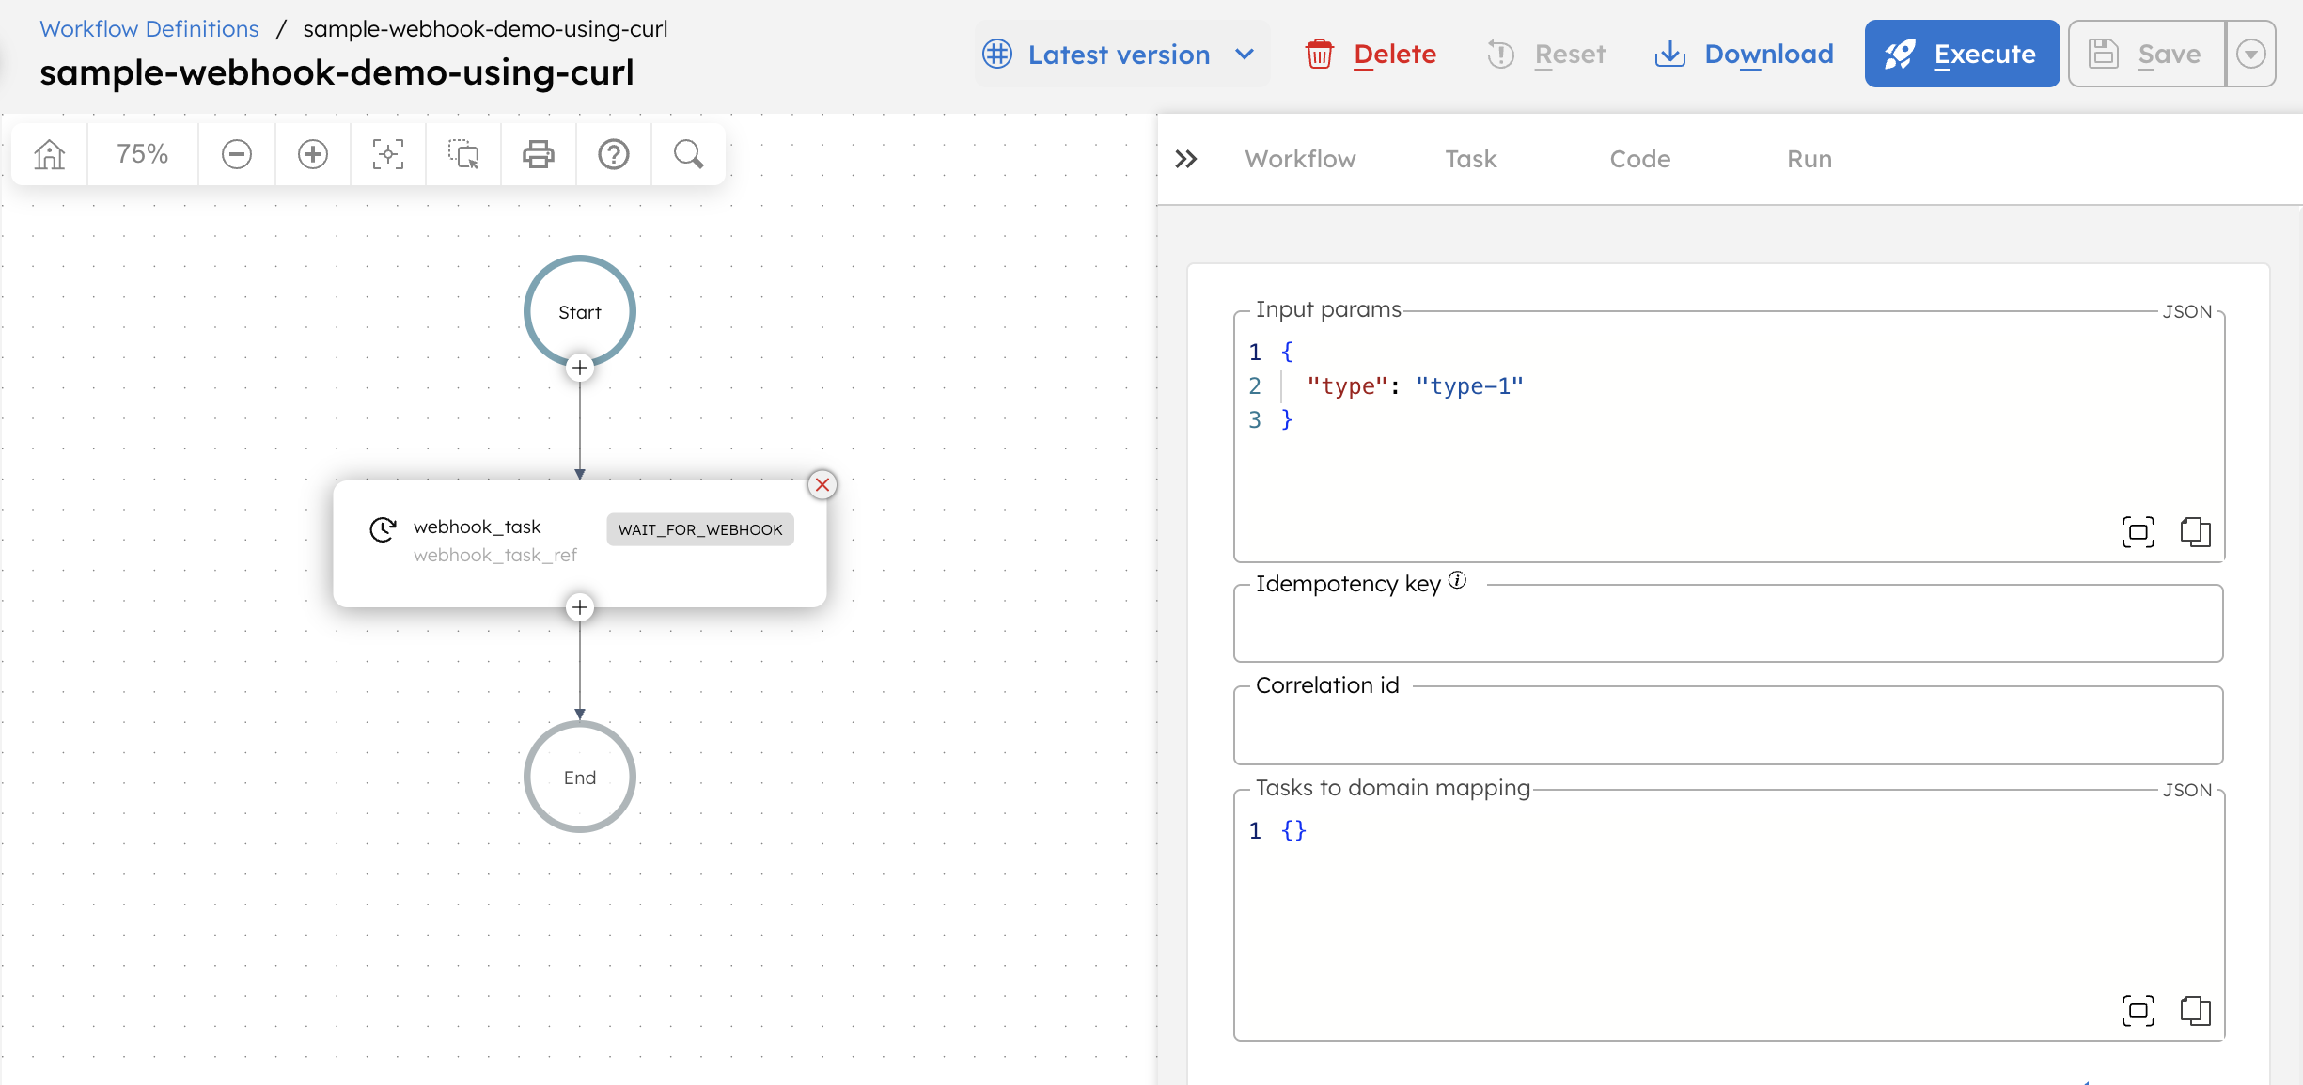Click the home icon in canvas toolbar
The image size is (2303, 1085).
50,154
